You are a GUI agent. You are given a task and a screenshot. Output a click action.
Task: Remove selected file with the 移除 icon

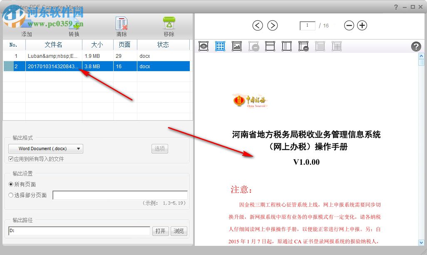169,25
